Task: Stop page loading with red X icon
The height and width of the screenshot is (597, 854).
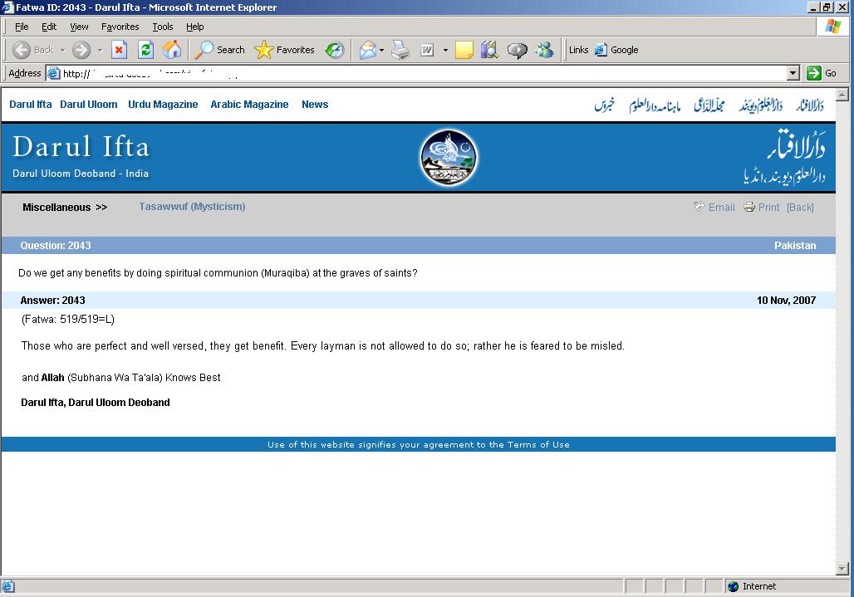Action: [x=119, y=50]
